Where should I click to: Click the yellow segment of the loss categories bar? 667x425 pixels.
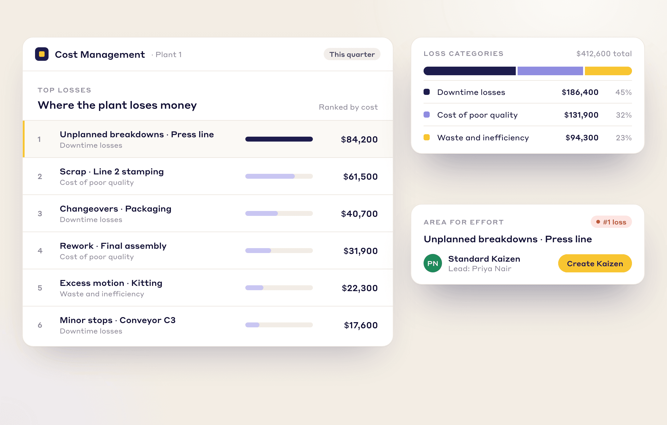pos(608,71)
